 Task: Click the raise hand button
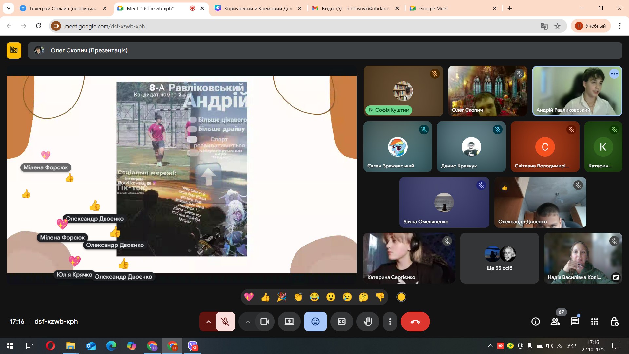click(368, 322)
